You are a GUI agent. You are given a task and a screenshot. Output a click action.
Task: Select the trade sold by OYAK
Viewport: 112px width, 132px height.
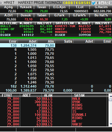pos(53,102)
